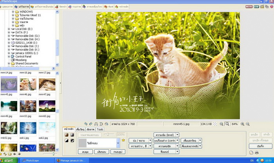Zoom in on the photo

pyautogui.click(x=242, y=124)
